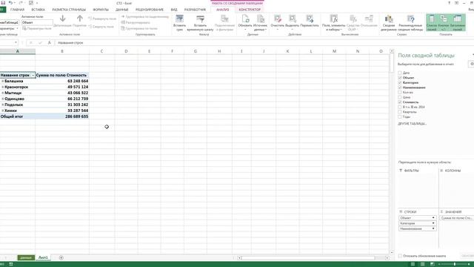The width and height of the screenshot is (474, 267).
Task: Switch to Page Layout view in status bar
Action: click(423, 264)
